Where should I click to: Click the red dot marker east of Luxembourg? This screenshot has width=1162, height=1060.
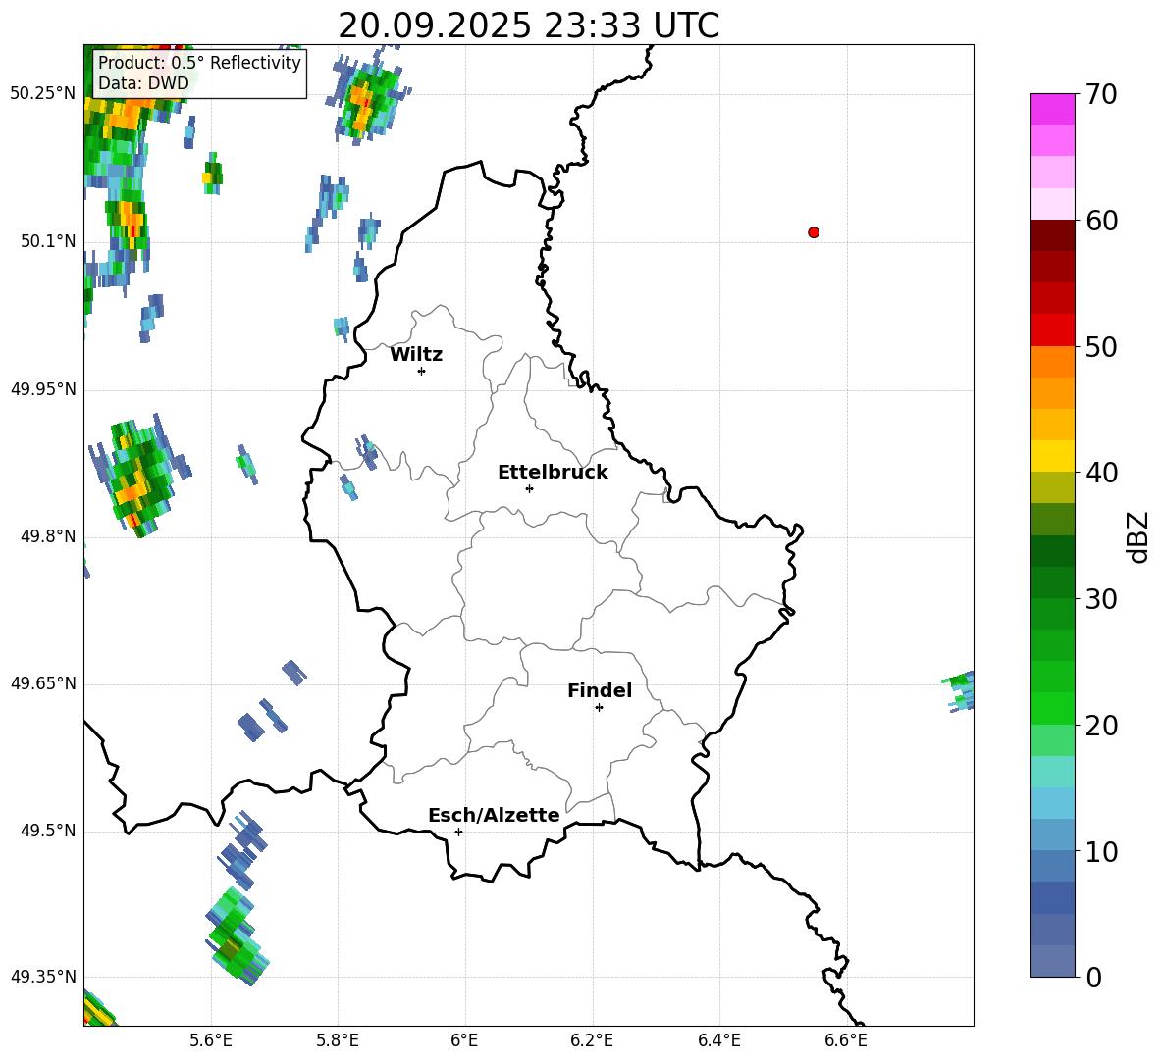click(x=814, y=232)
